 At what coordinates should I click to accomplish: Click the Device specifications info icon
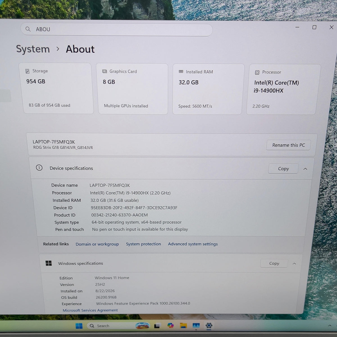(x=39, y=168)
